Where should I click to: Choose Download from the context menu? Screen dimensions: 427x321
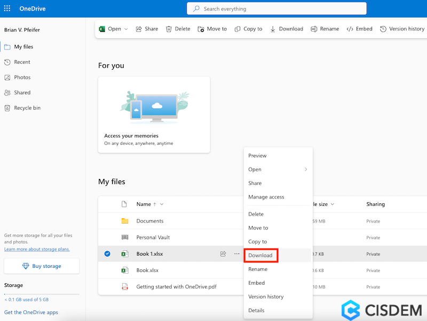260,256
